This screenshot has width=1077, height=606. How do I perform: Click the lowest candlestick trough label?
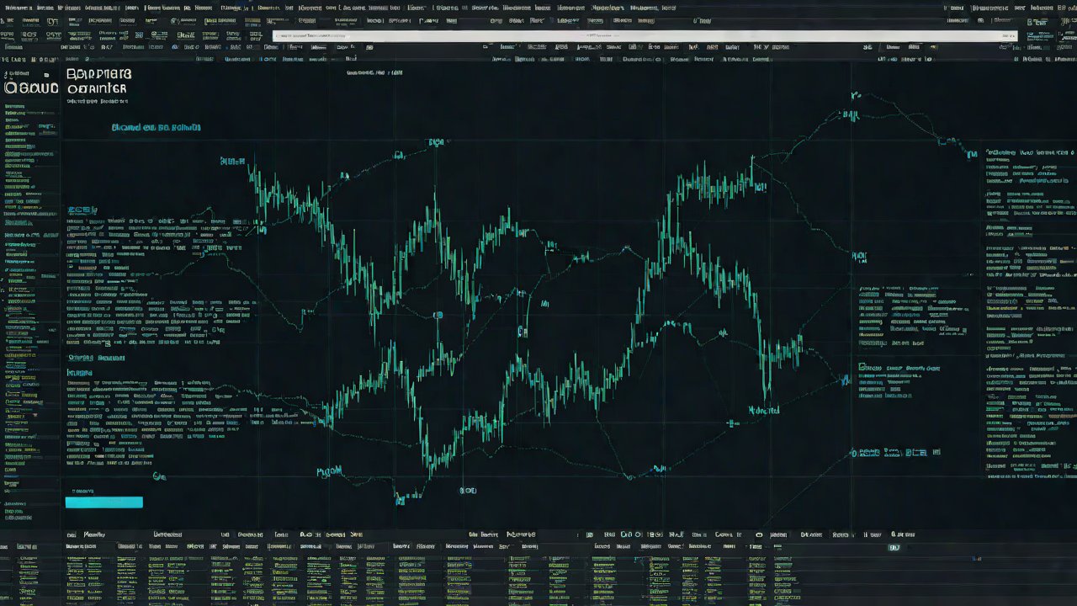click(x=410, y=497)
